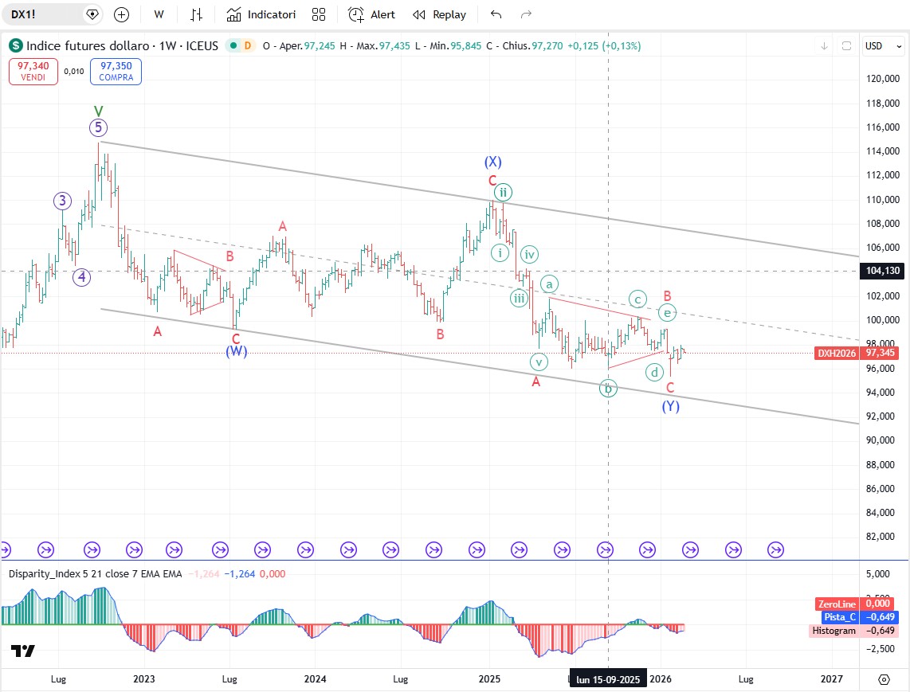Click the 104,130 crosshair price label
This screenshot has width=910, height=692.
coord(883,271)
